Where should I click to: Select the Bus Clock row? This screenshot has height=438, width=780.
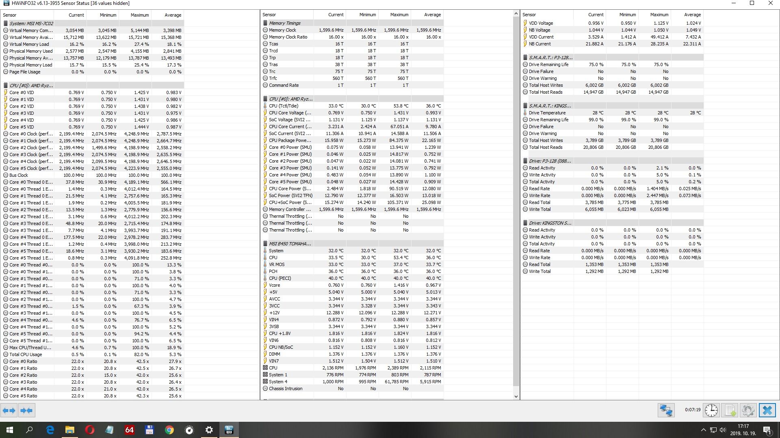tap(93, 175)
